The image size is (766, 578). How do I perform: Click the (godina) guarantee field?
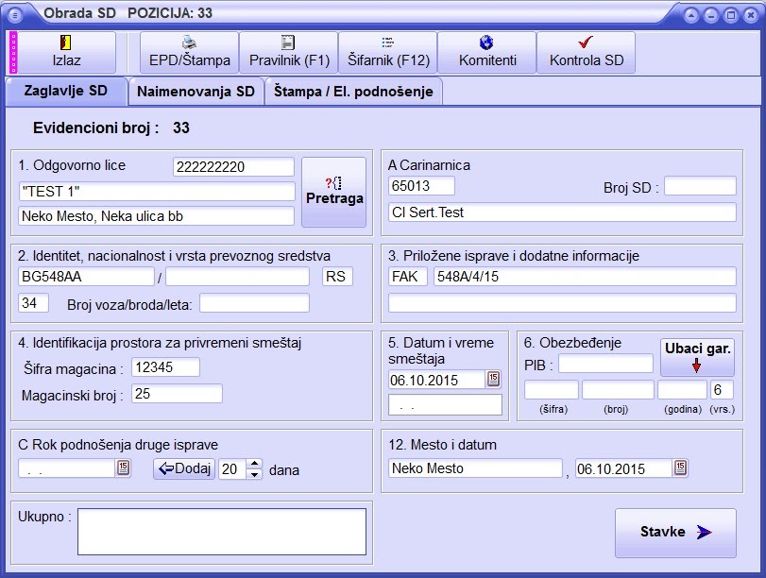point(682,390)
